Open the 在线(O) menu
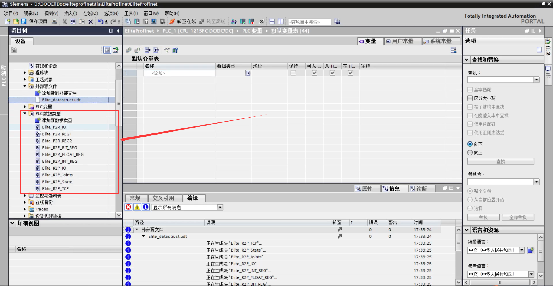Viewport: 553px width, 286px height. tap(90, 13)
